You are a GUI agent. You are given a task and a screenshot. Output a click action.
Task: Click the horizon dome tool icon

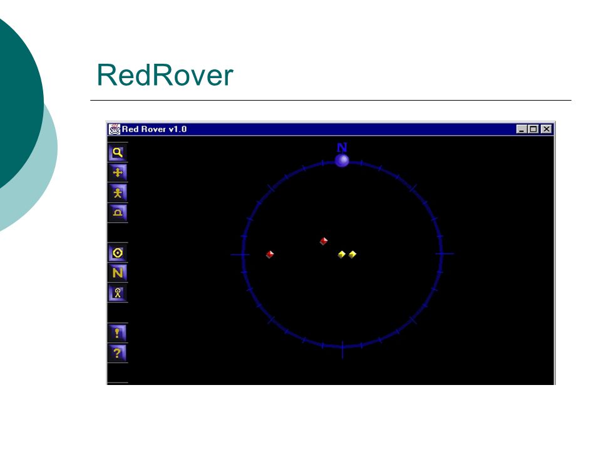pyautogui.click(x=118, y=212)
